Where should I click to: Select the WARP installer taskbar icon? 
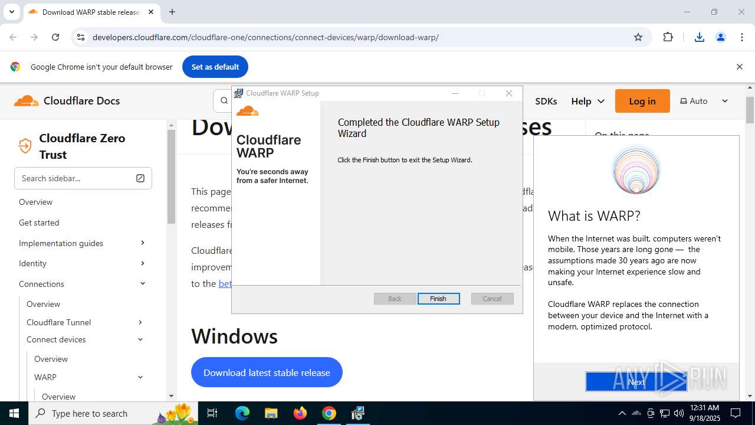click(358, 413)
